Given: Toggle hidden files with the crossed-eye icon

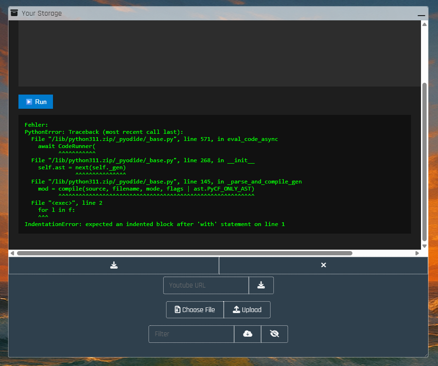Looking at the screenshot, I should tap(275, 334).
